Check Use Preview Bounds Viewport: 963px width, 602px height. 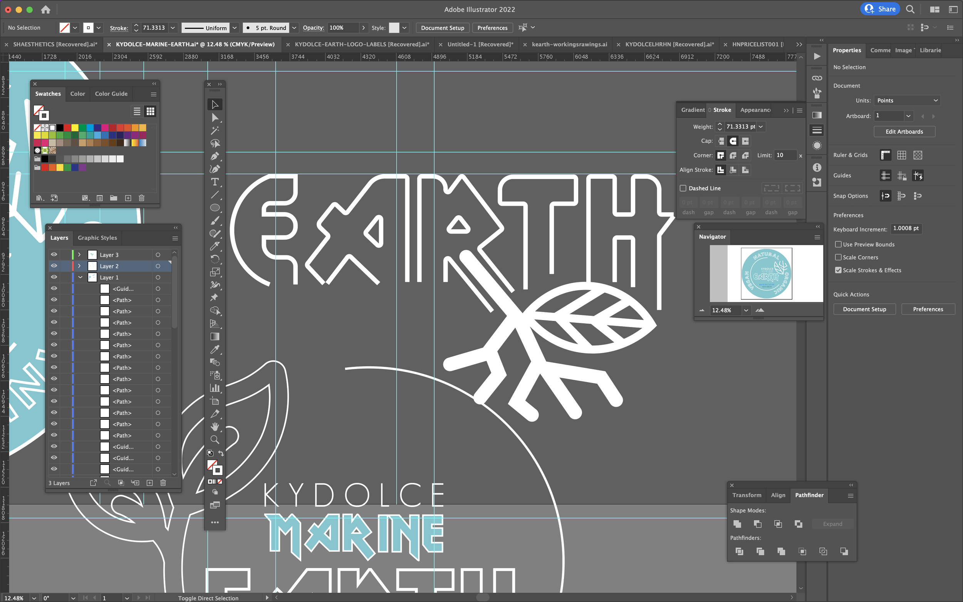pyautogui.click(x=838, y=245)
